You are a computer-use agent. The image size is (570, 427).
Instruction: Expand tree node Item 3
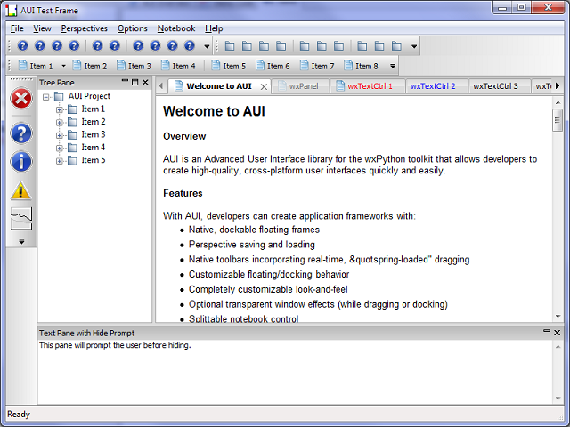click(x=60, y=135)
